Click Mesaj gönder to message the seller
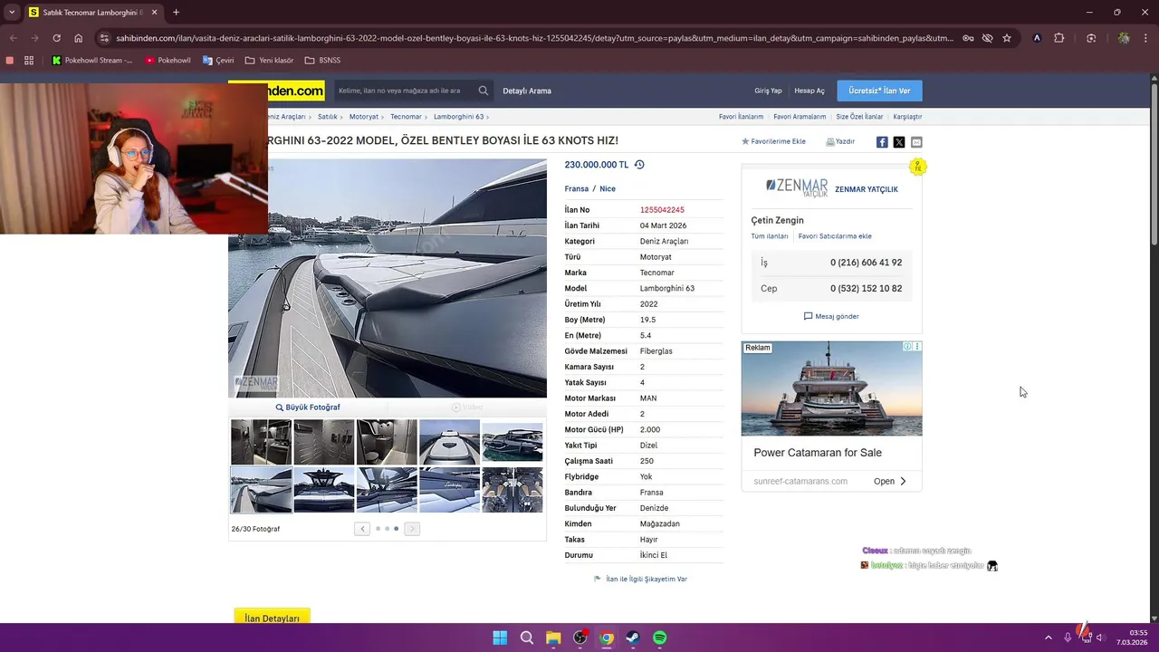 [831, 317]
